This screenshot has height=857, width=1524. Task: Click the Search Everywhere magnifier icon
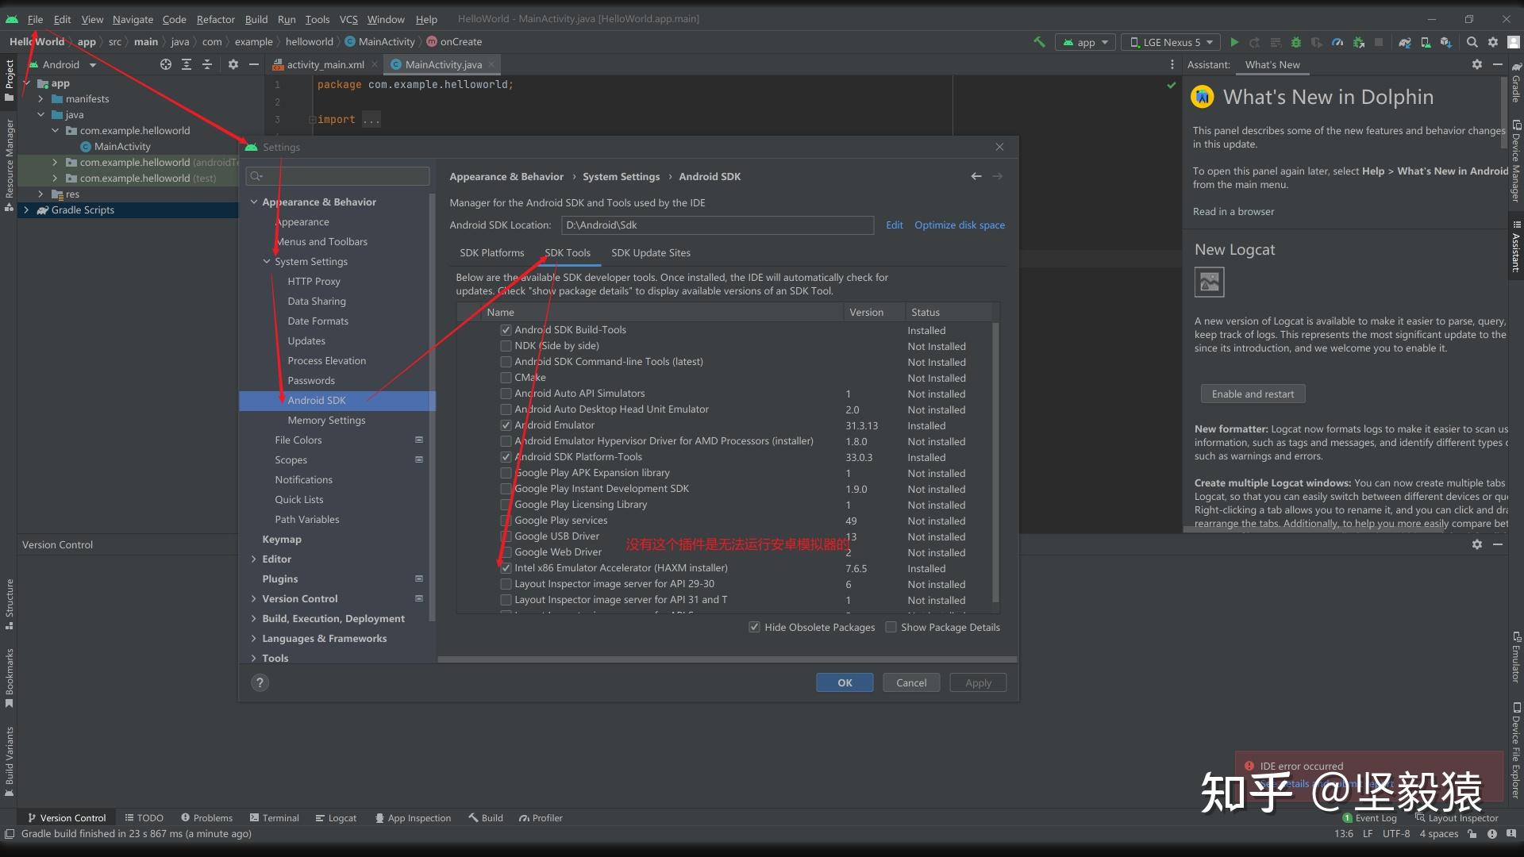tap(1472, 42)
